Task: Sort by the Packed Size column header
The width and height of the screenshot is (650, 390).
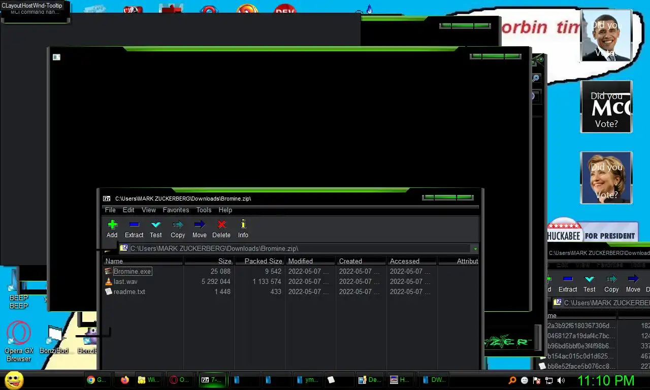Action: pos(259,261)
